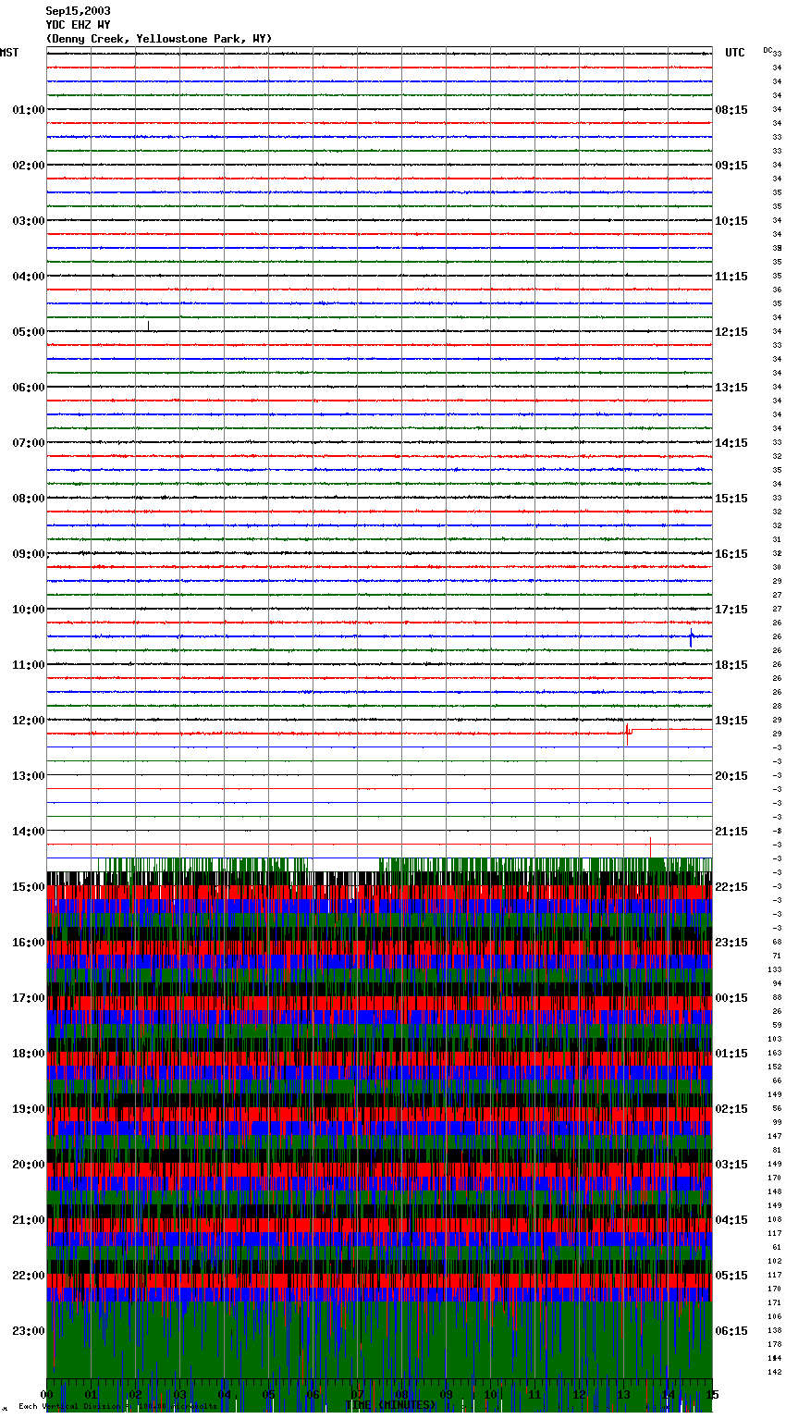Select the 01:00 MST hour label
This screenshot has width=786, height=1419.
pos(28,110)
